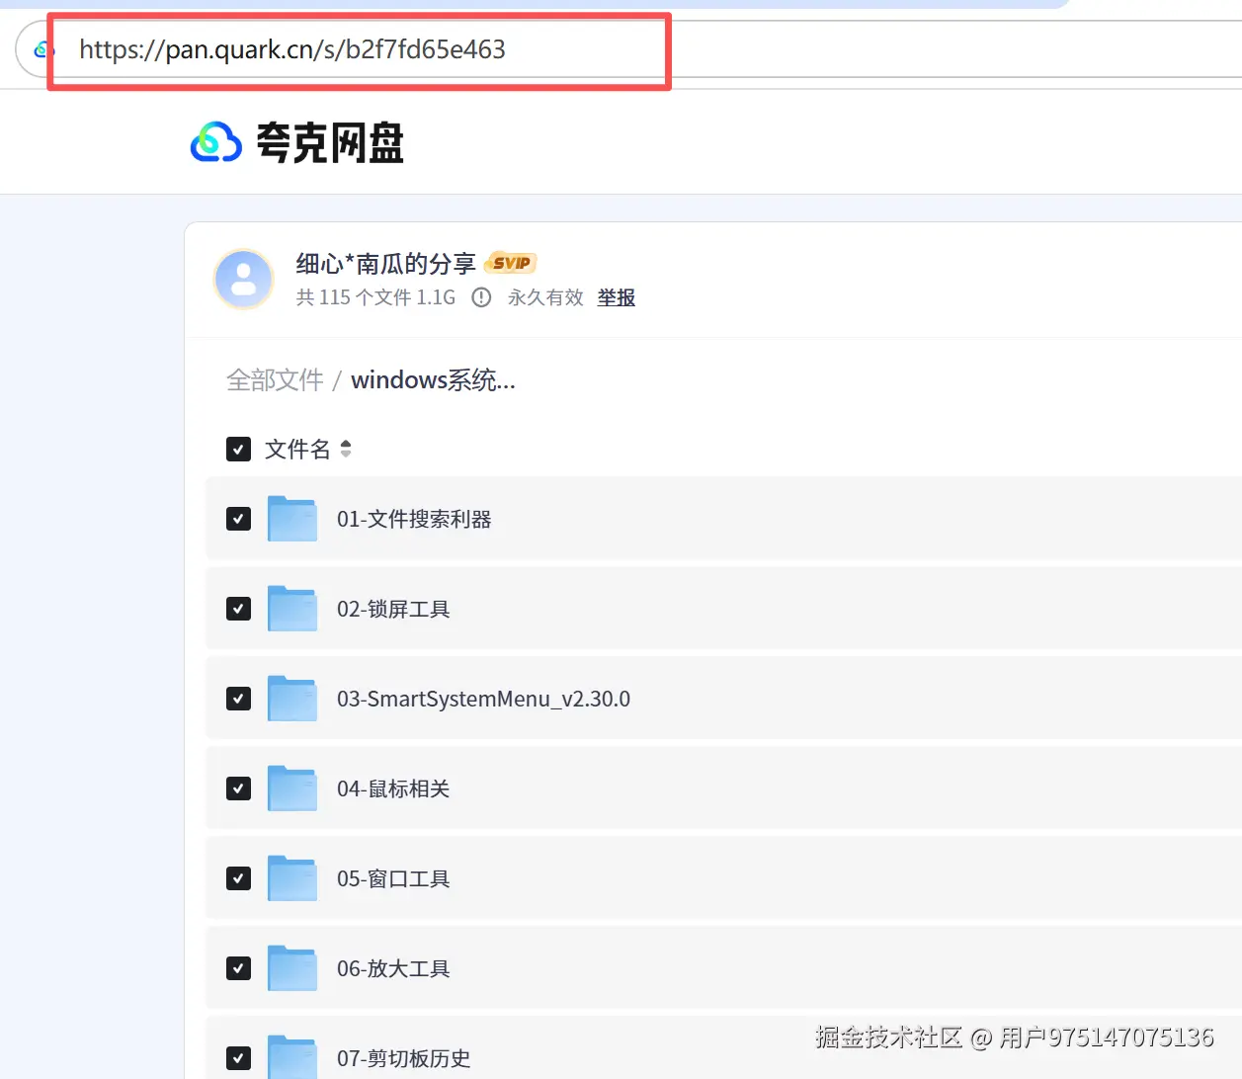This screenshot has height=1079, width=1242.
Task: Uncheck the 04-鼠标相关 checkbox
Action: [238, 788]
